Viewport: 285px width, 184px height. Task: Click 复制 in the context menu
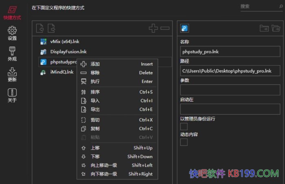coord(95,129)
